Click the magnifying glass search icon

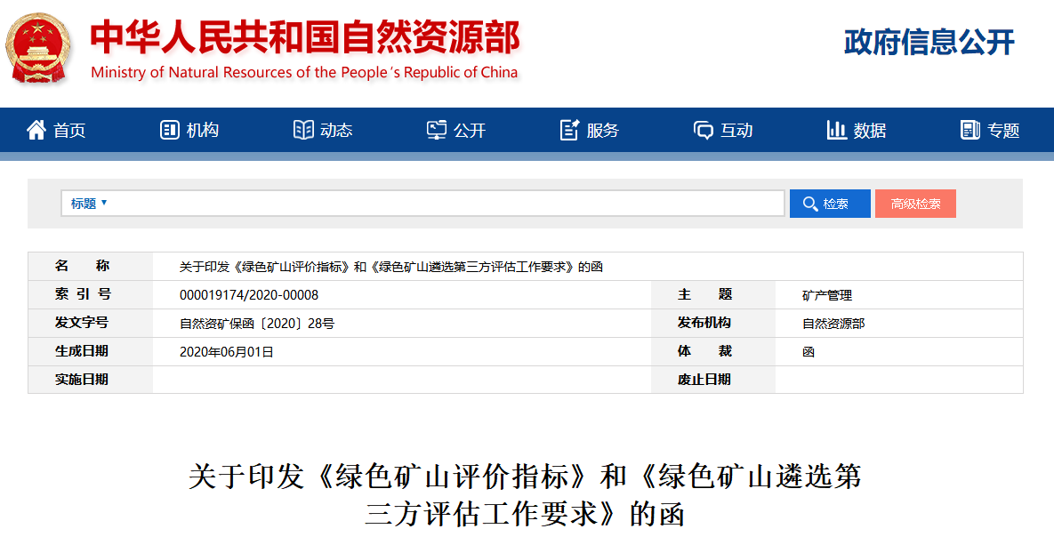[x=809, y=204]
